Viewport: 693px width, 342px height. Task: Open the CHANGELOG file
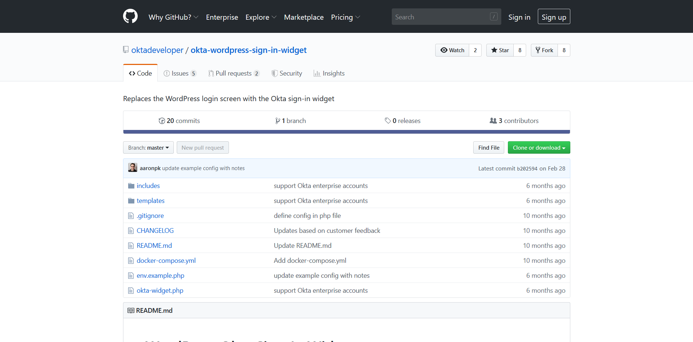(x=155, y=231)
